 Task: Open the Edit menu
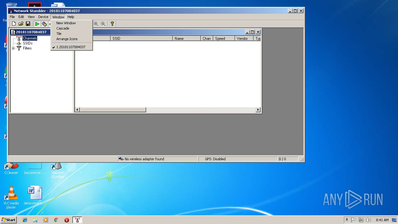(x=21, y=17)
